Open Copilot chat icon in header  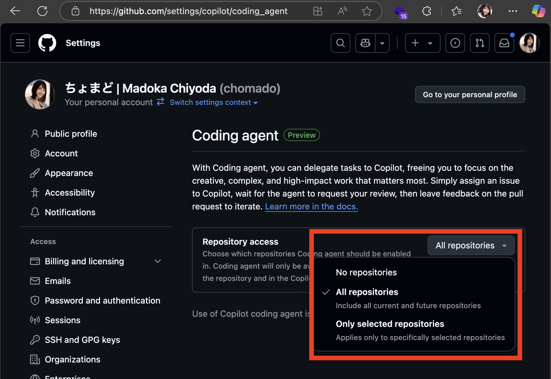(x=365, y=43)
